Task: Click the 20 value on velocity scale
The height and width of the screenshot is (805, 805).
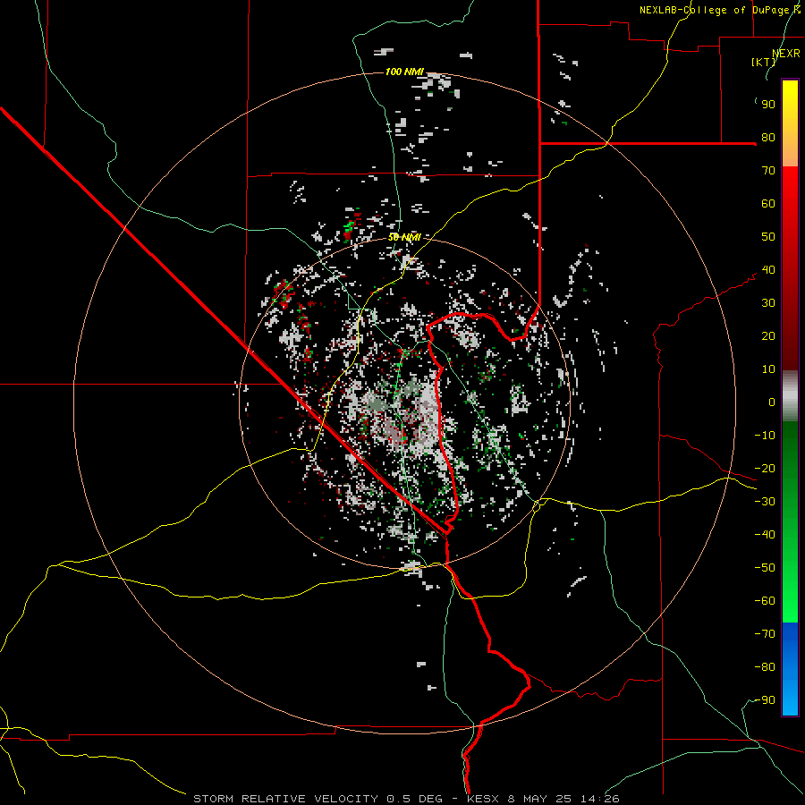Action: click(x=768, y=336)
